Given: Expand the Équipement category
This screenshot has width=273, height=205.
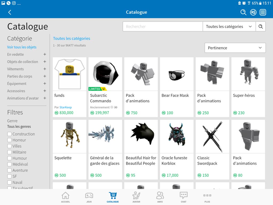Looking at the screenshot, I should click(45, 84).
